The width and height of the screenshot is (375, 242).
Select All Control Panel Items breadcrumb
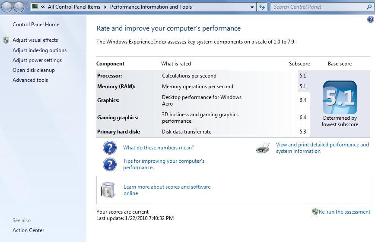[74, 7]
